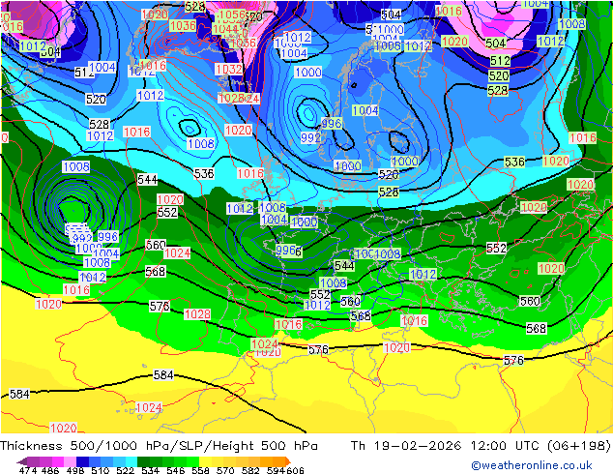This screenshot has height=474, width=613.
Task: Click the legend value '498'
Action: point(75,470)
